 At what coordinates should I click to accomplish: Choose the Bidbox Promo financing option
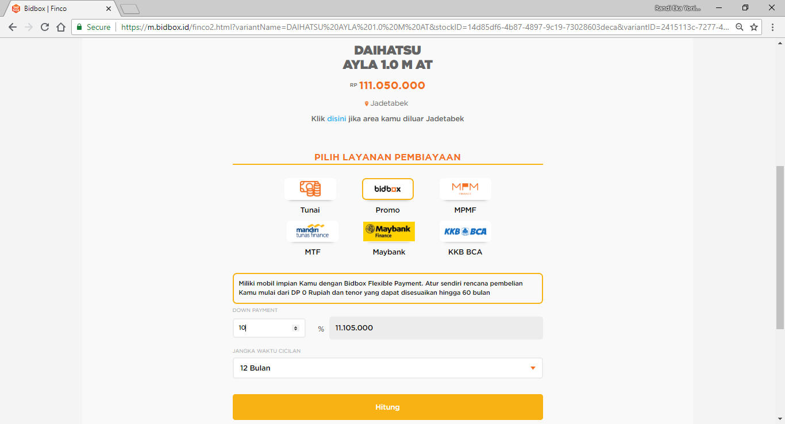tap(388, 188)
